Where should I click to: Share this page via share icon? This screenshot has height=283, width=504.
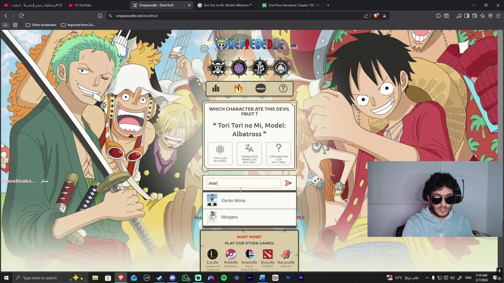pos(366,16)
